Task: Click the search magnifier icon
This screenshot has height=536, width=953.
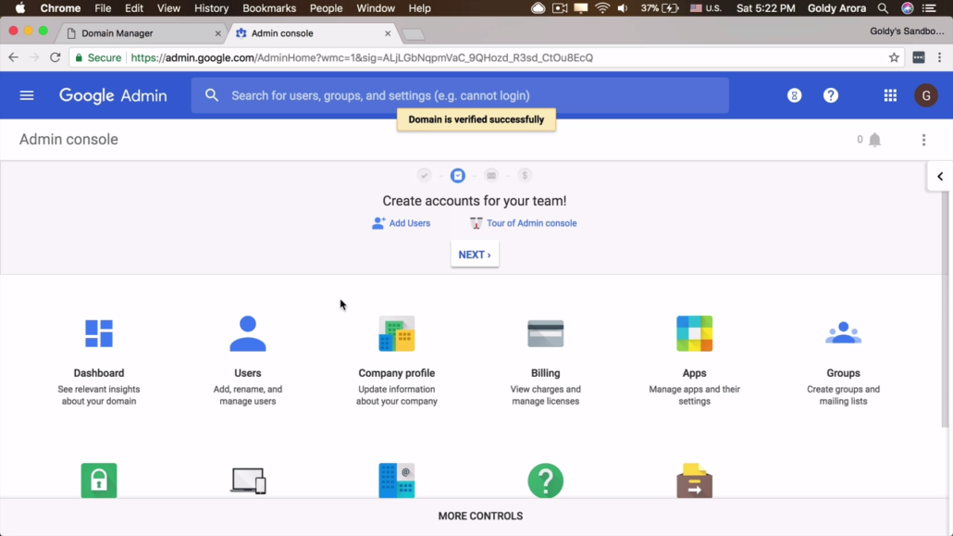Action: [x=212, y=95]
